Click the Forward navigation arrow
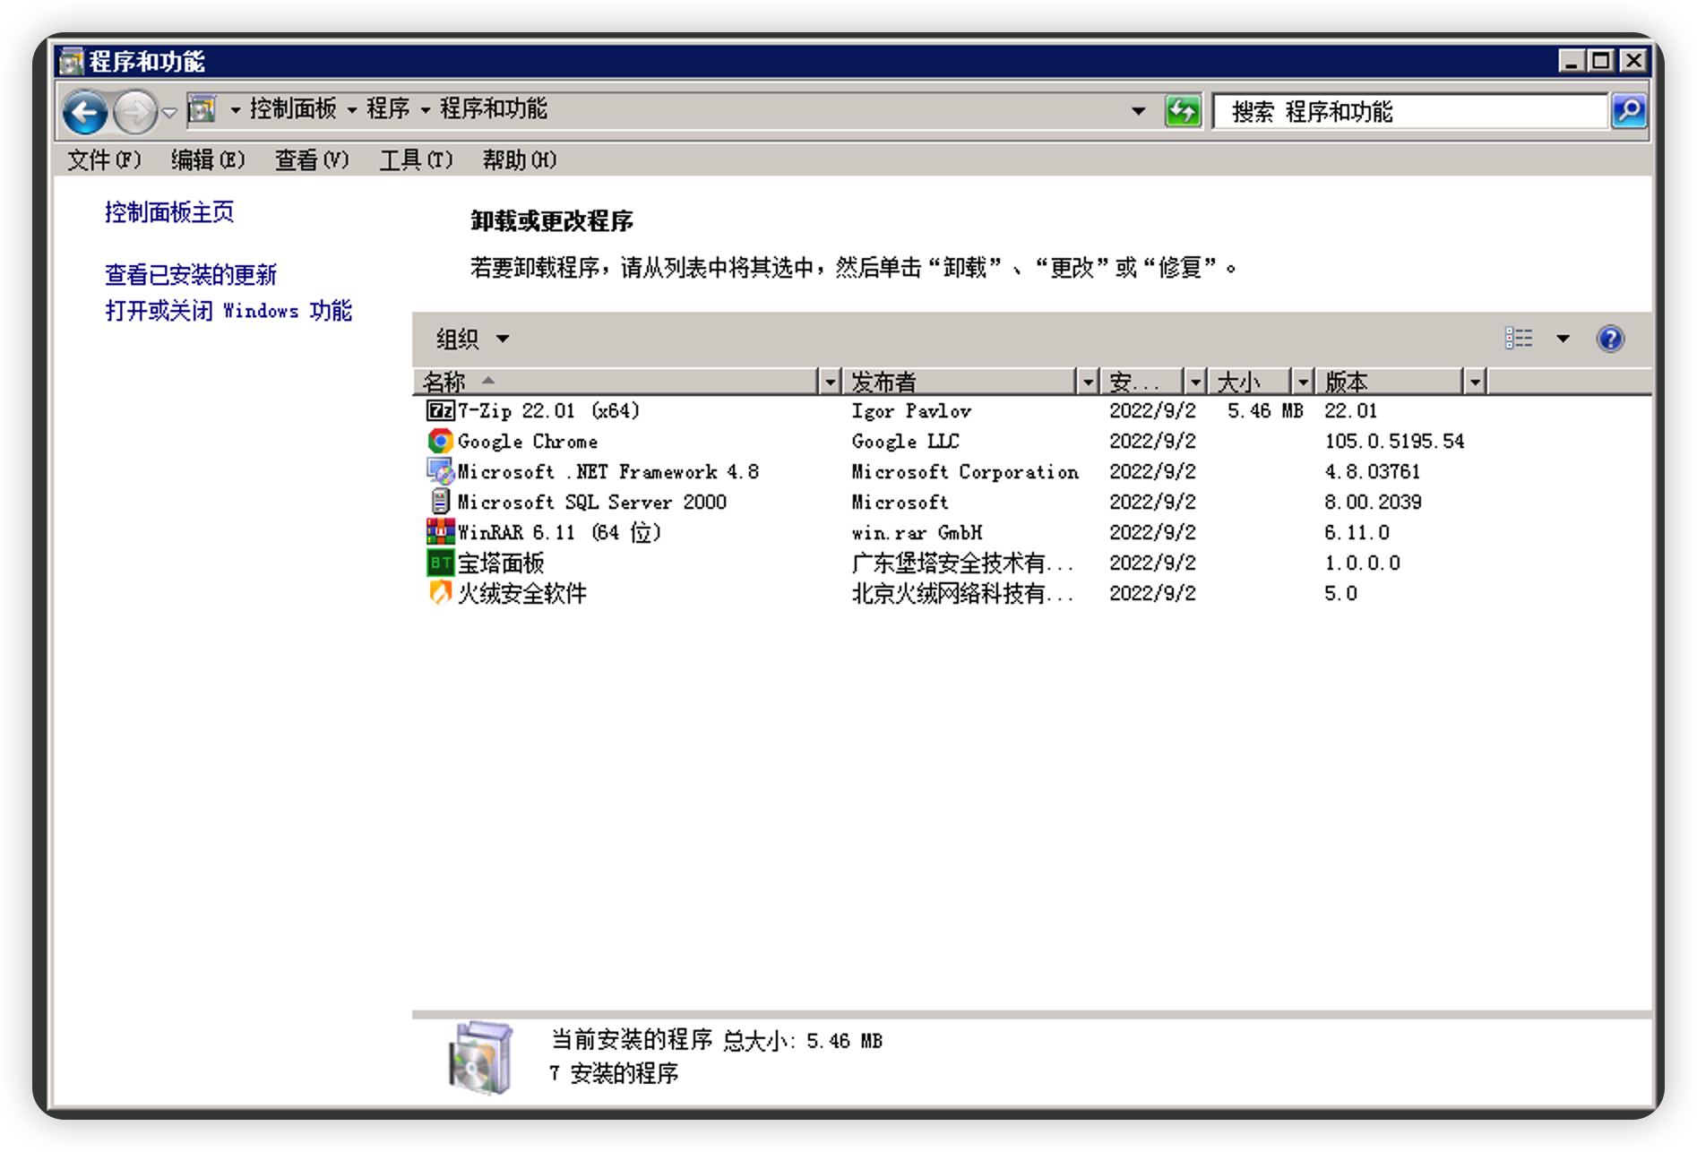Viewport: 1697px width, 1152px height. point(135,112)
